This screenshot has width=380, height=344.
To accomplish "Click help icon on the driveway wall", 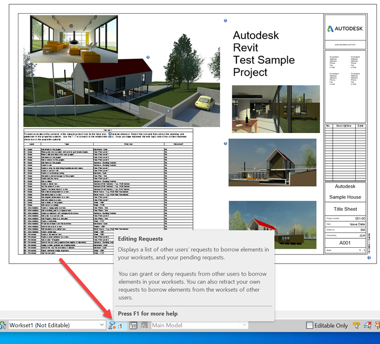I will tap(168, 111).
